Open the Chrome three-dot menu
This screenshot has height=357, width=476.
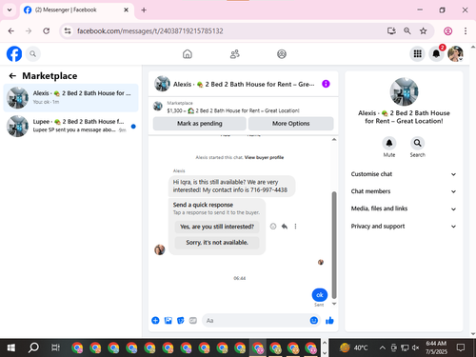click(x=466, y=31)
